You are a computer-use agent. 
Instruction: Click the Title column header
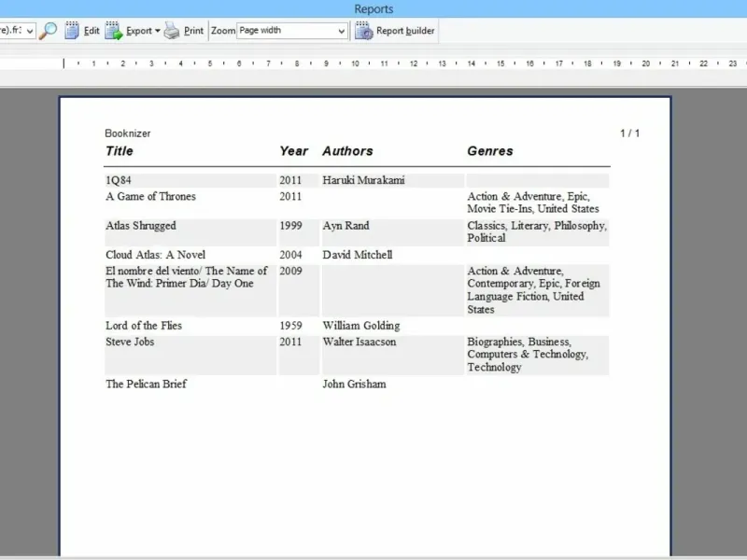click(x=120, y=151)
